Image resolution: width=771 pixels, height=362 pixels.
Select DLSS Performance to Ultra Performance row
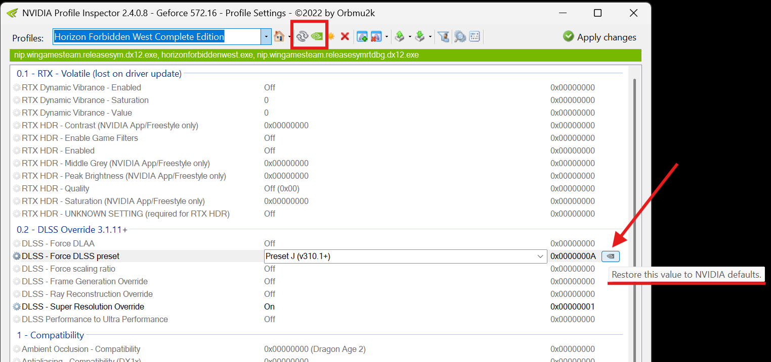click(318, 319)
